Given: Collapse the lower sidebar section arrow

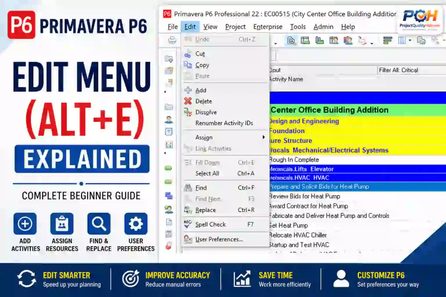Looking at the screenshot, I should coord(165,153).
